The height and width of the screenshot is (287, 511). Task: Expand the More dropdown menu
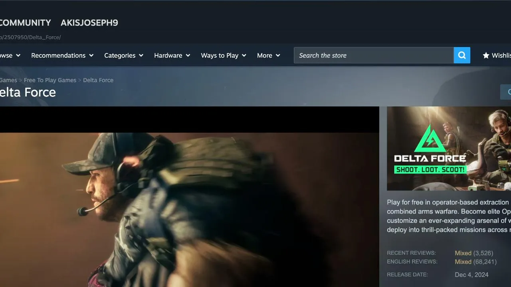[269, 55]
